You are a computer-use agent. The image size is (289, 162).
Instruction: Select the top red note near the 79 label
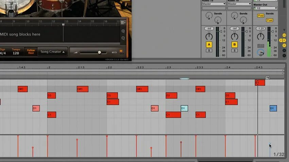tap(260, 83)
